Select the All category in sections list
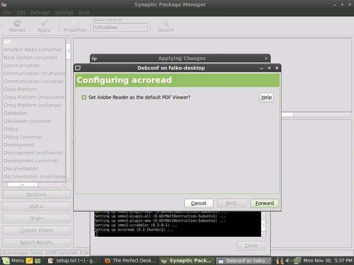 click(34, 42)
